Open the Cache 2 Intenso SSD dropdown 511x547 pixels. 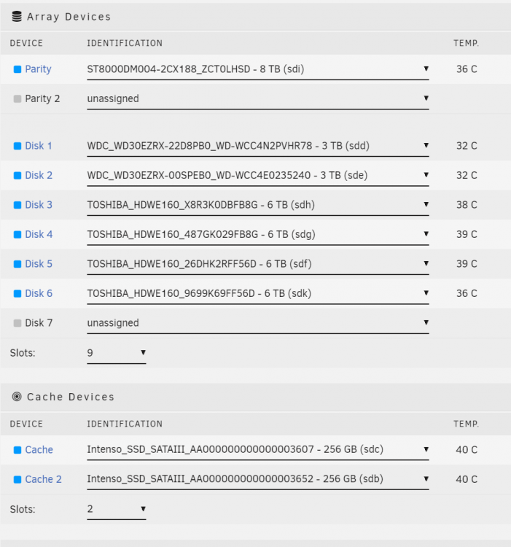(x=258, y=480)
